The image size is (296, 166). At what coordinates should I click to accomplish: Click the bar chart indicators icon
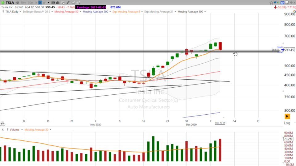point(58,3)
